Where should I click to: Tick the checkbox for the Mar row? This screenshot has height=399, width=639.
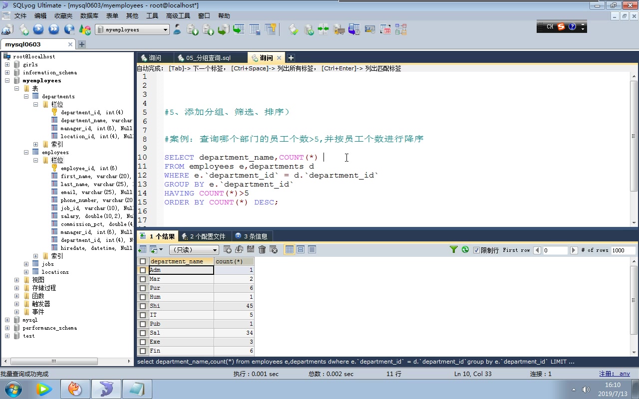coord(143,279)
